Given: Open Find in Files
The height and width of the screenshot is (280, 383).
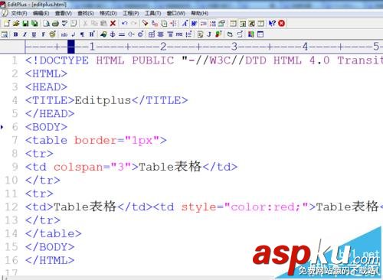Looking at the screenshot, I should [x=164, y=24].
